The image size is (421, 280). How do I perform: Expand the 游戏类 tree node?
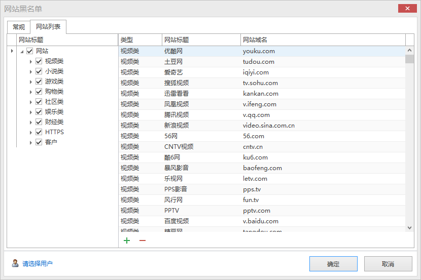(x=30, y=82)
